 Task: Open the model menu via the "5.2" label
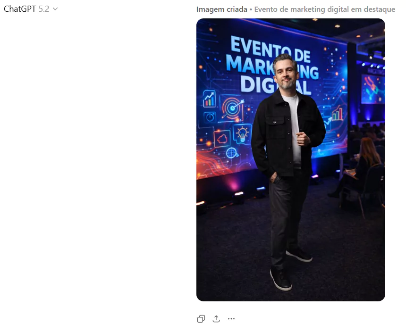[44, 9]
